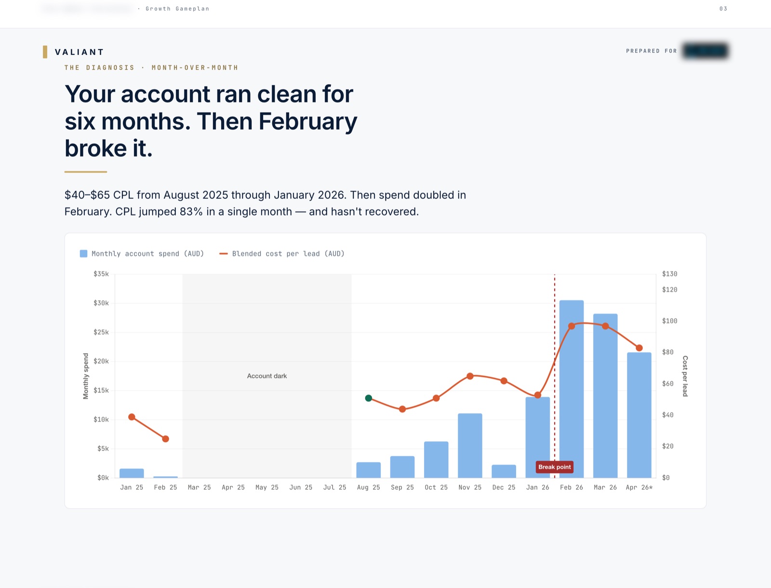Select the Mar 26 cost-per-lead point
771x588 pixels.
[605, 326]
